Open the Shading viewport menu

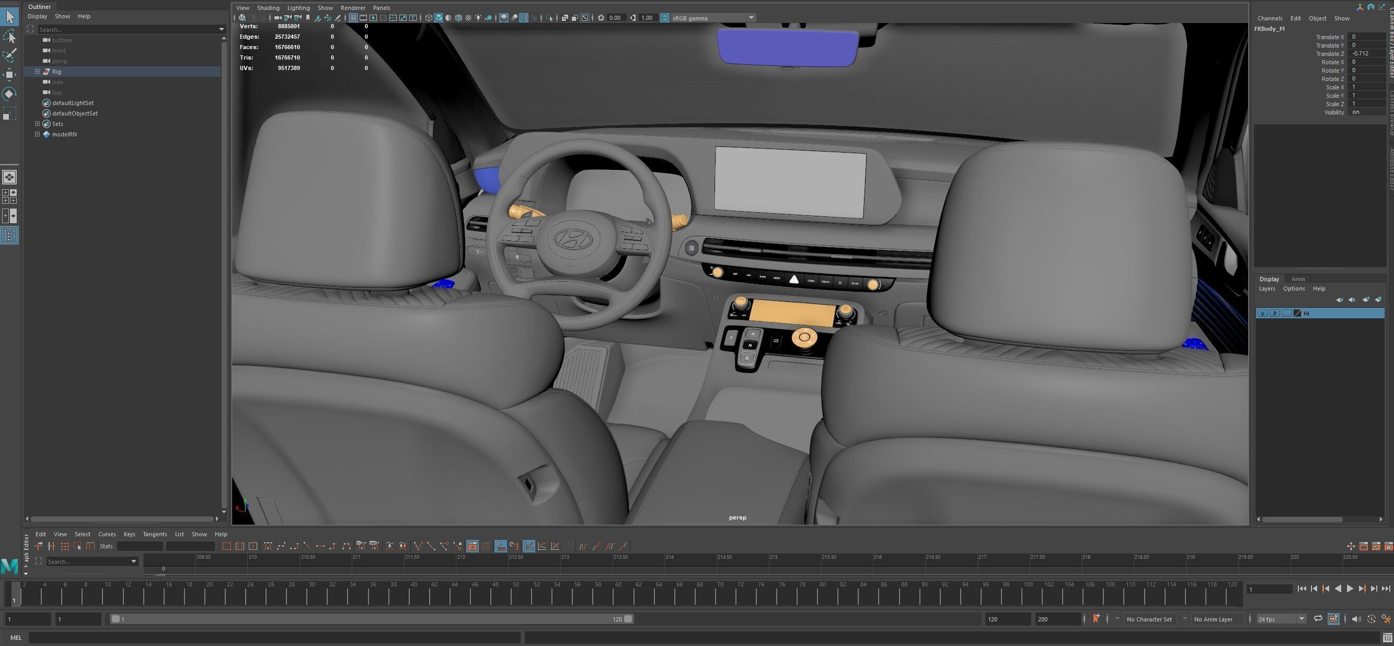click(x=268, y=7)
